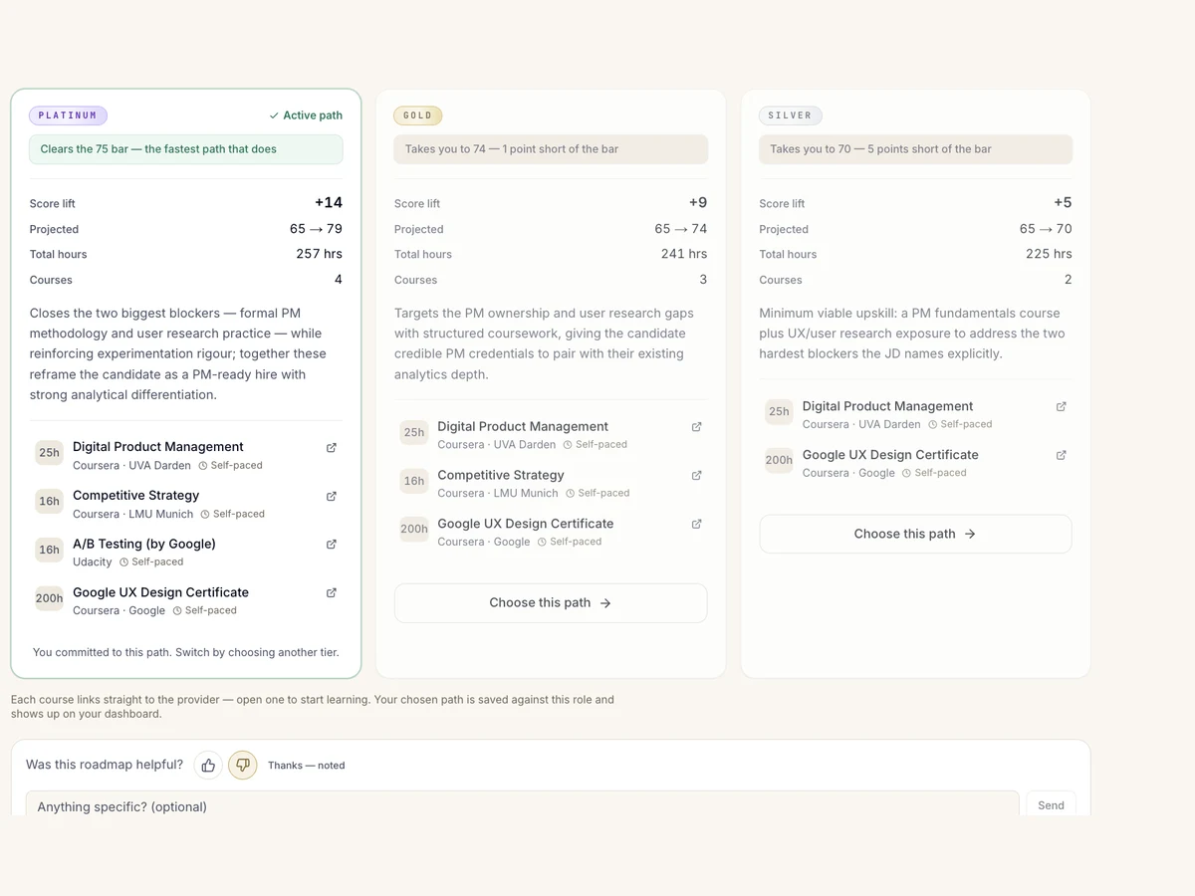Click the '65 → 74' projected value

tap(681, 229)
